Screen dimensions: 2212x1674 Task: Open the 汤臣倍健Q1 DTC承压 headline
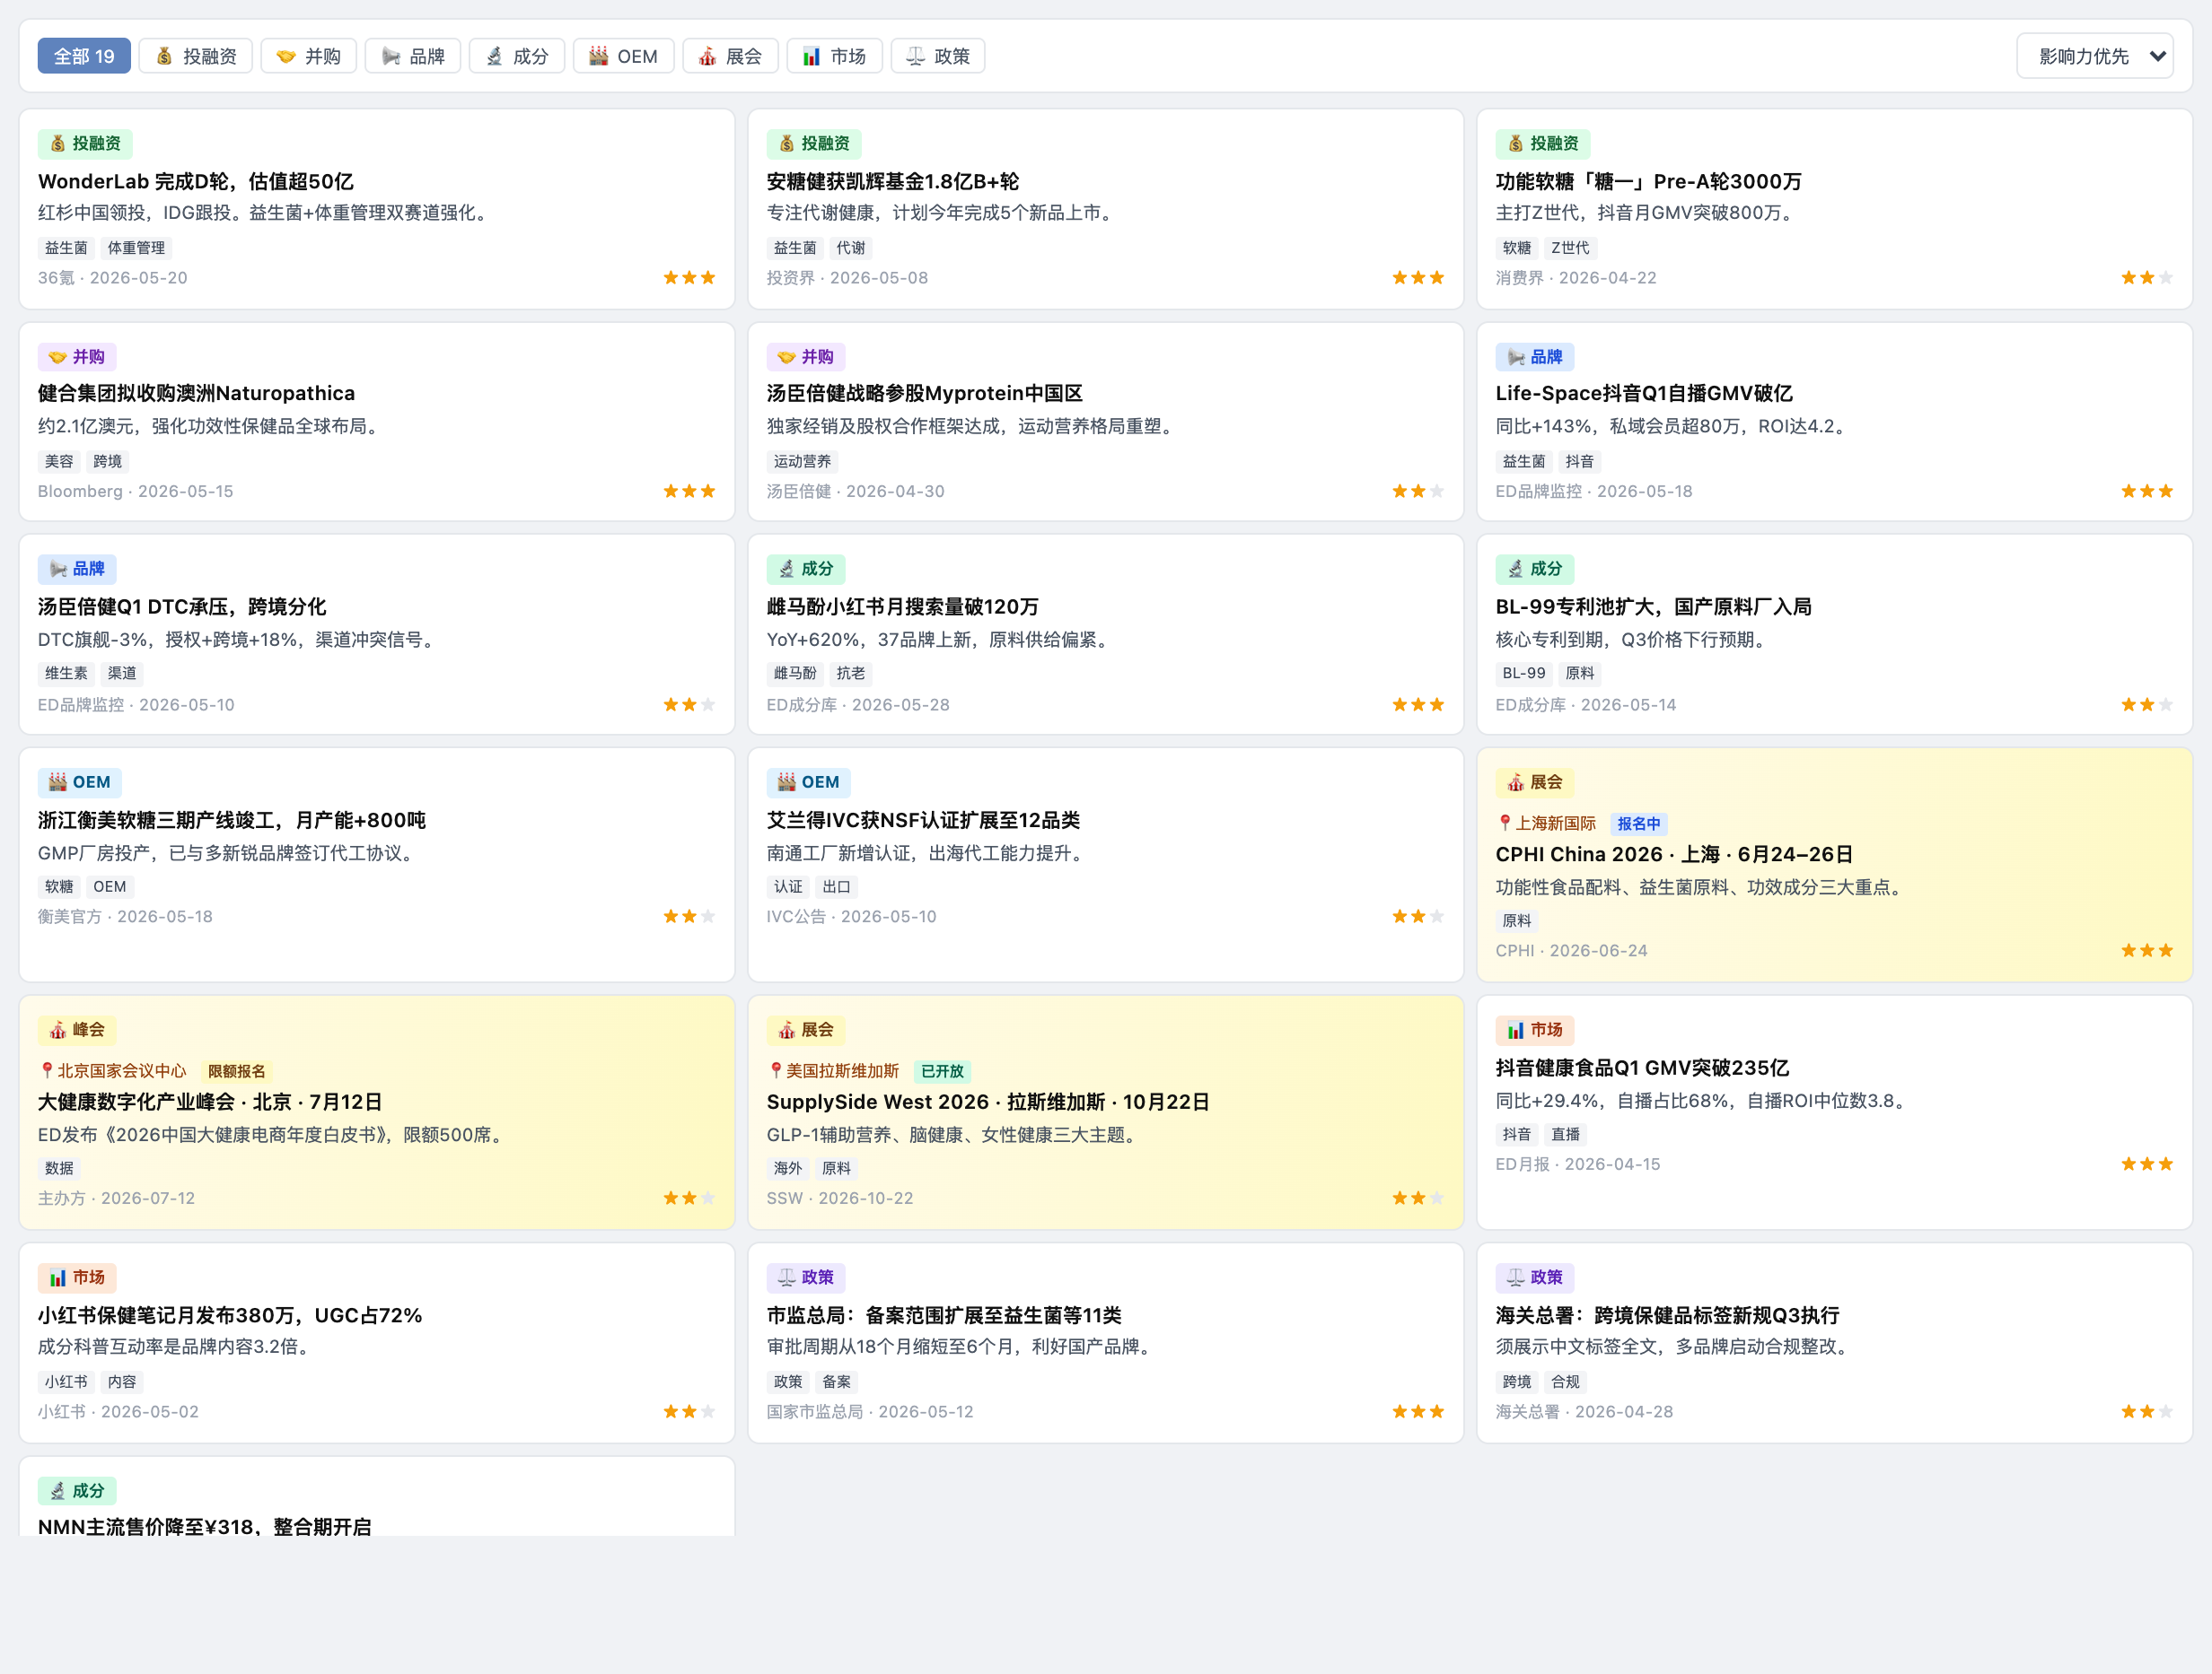[x=182, y=606]
